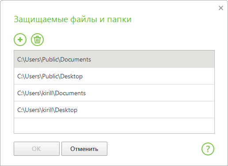Screen dimensions: 228x166
Task: Add a new protected folder
Action: coord(20,39)
